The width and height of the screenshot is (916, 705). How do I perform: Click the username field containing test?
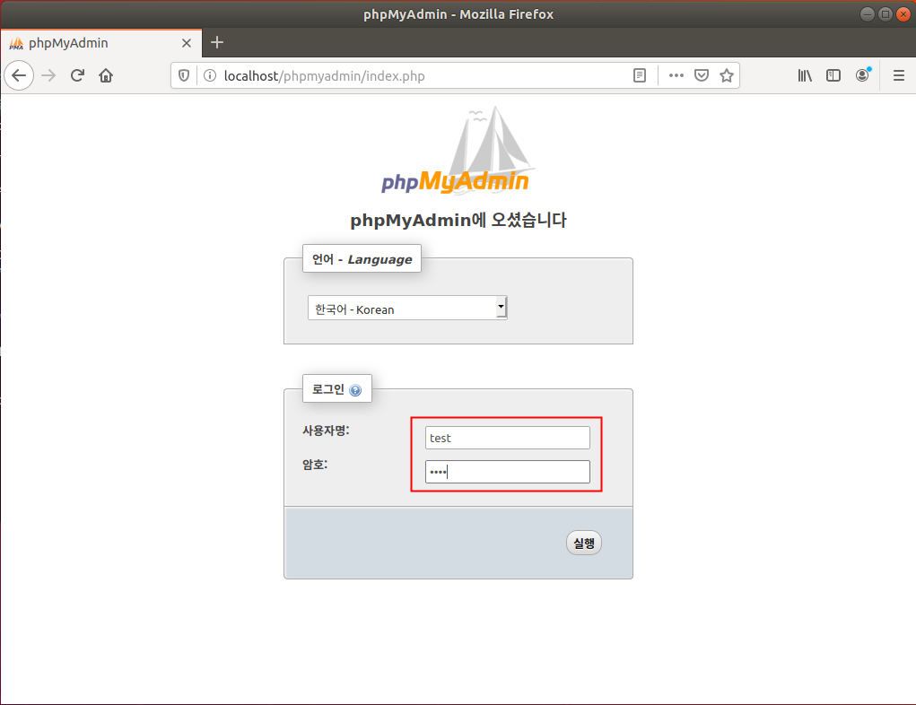click(507, 438)
